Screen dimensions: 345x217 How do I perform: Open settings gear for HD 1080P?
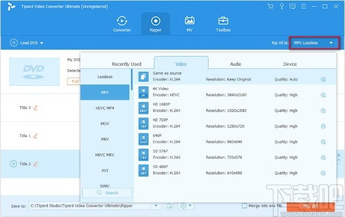323,111
